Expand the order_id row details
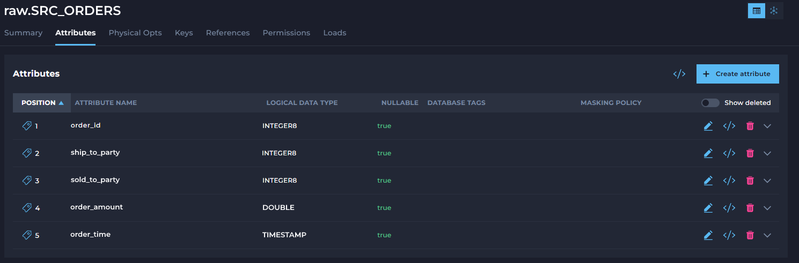 767,126
